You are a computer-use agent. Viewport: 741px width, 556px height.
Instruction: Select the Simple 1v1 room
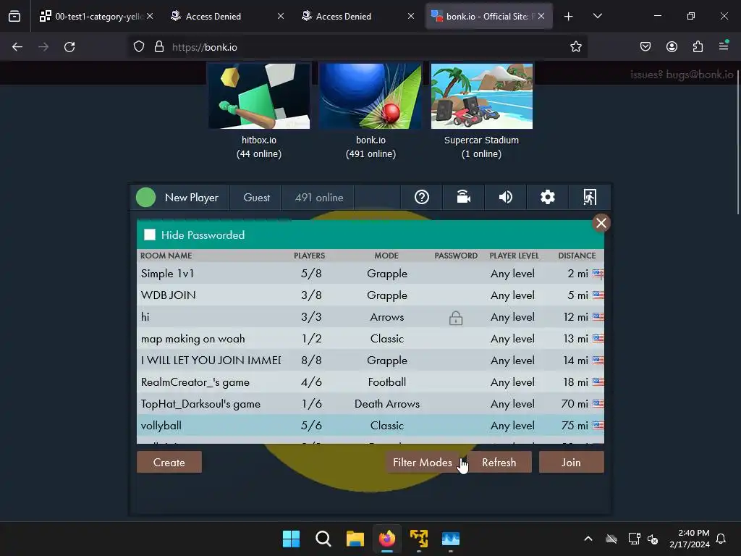pyautogui.click(x=370, y=273)
